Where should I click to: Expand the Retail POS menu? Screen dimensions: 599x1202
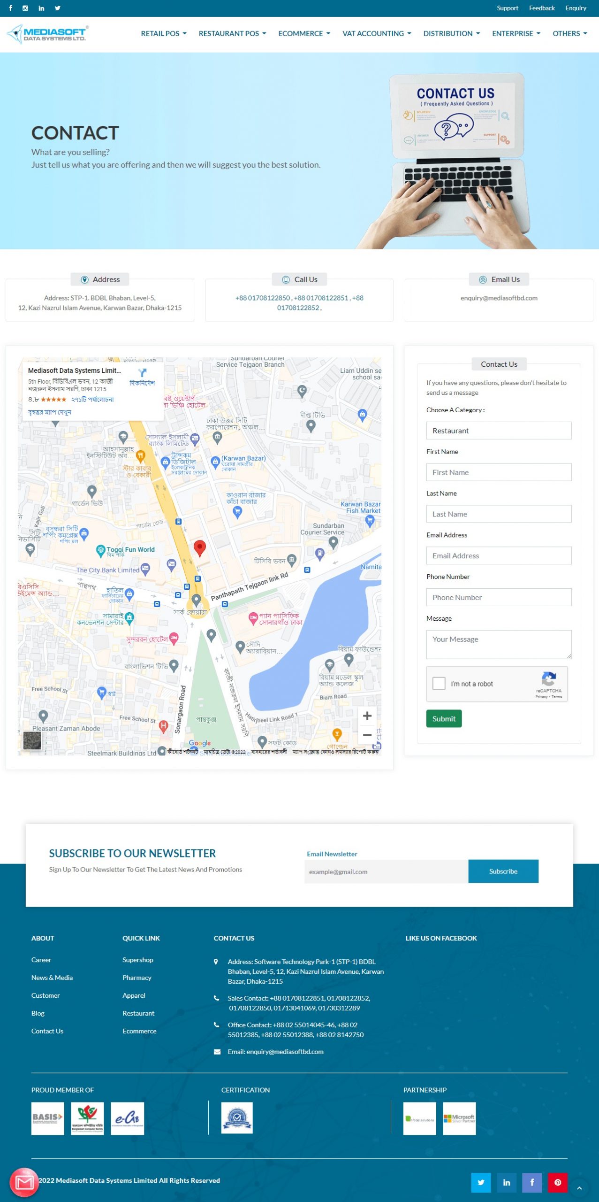164,33
